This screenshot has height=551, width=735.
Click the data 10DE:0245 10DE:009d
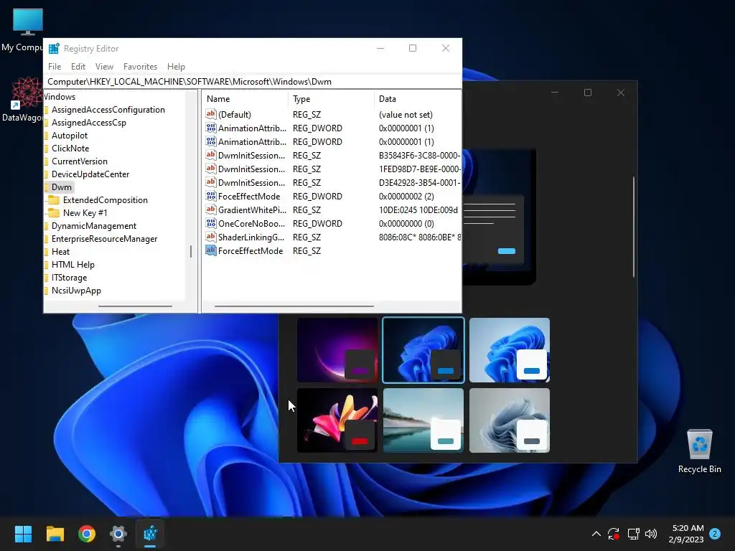click(x=418, y=210)
